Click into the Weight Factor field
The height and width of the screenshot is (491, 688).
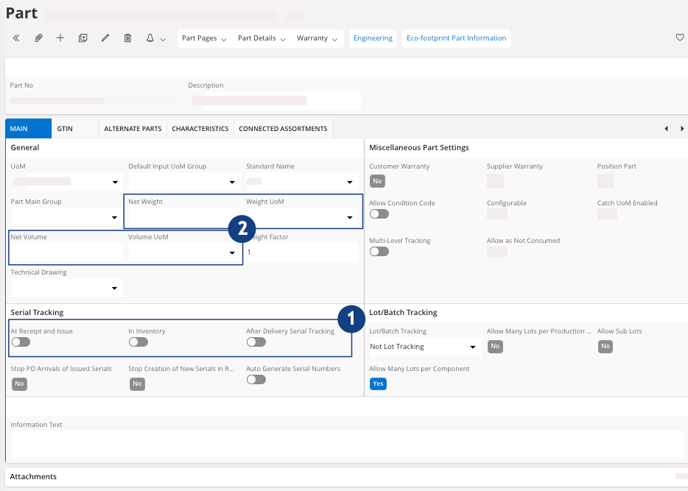tap(302, 252)
